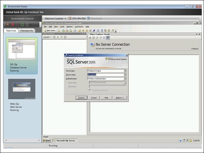Expand the dialog with Options >> button

coord(120,98)
